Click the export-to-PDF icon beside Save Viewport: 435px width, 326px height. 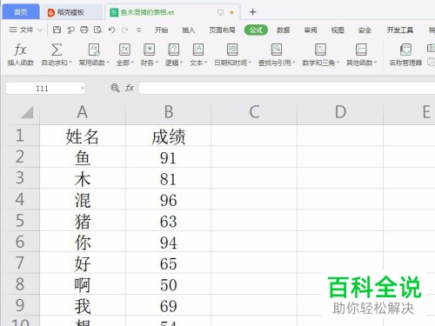[70, 30]
